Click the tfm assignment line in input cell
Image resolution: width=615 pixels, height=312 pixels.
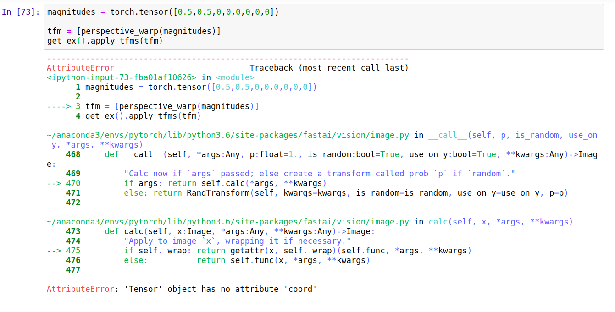click(133, 31)
